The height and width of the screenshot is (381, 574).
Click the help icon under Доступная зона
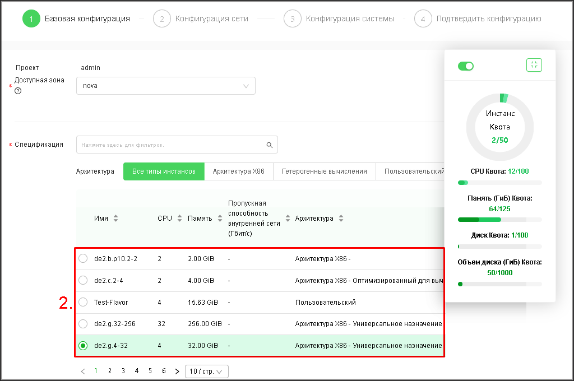click(x=18, y=90)
